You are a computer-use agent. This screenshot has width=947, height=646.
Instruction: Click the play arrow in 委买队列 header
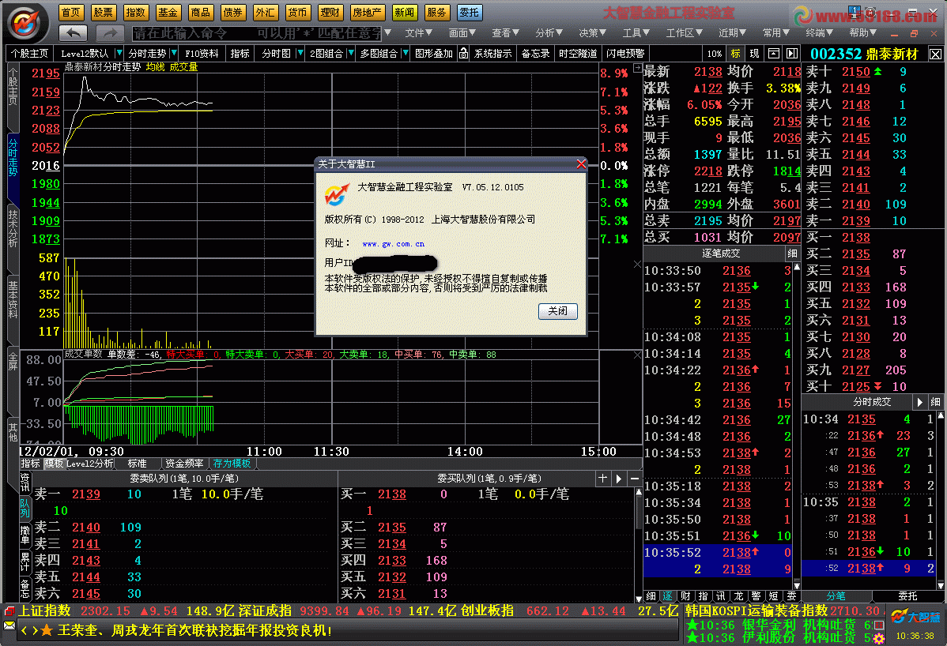pos(618,479)
